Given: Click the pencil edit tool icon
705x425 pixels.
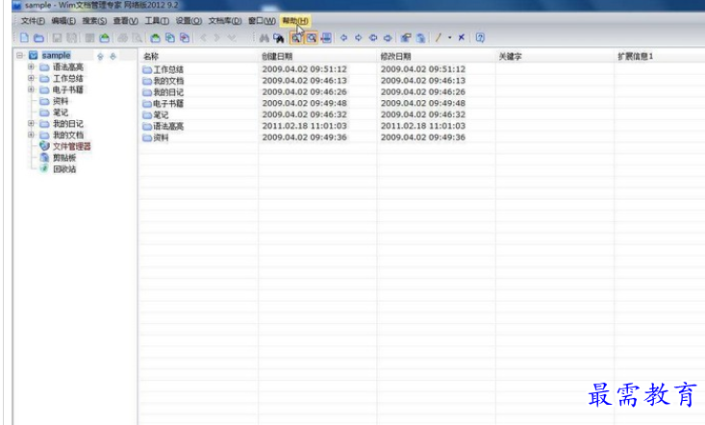Looking at the screenshot, I should pos(439,37).
